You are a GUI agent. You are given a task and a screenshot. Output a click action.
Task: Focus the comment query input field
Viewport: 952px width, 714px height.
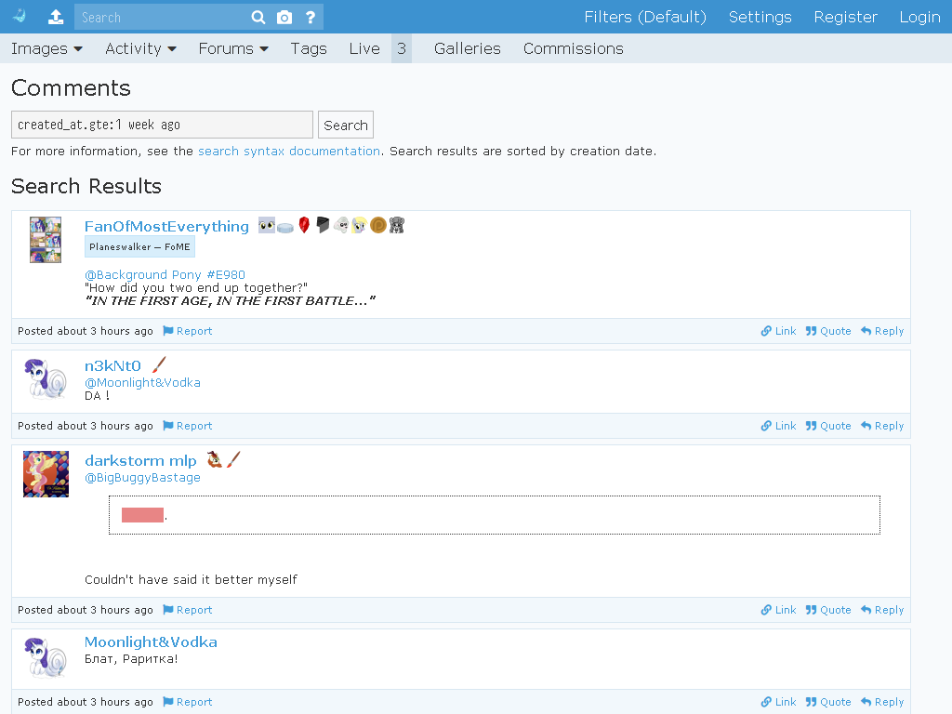coord(162,125)
